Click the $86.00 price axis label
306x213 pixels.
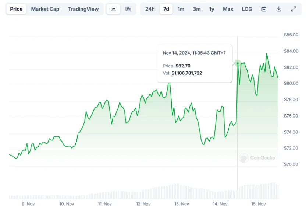pos(291,35)
